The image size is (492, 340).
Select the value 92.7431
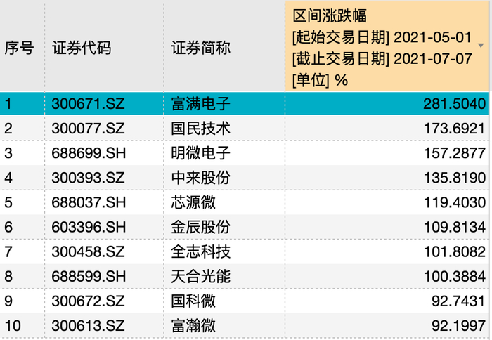pyautogui.click(x=458, y=301)
